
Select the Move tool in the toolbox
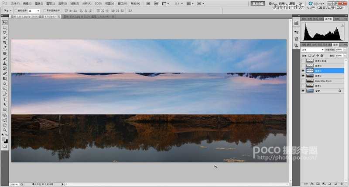point(5,23)
